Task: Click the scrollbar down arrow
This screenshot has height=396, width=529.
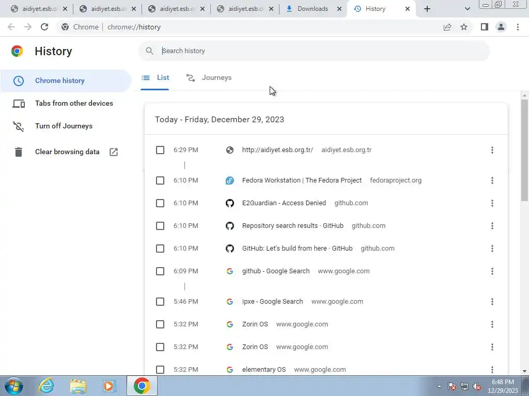Action: click(x=524, y=371)
